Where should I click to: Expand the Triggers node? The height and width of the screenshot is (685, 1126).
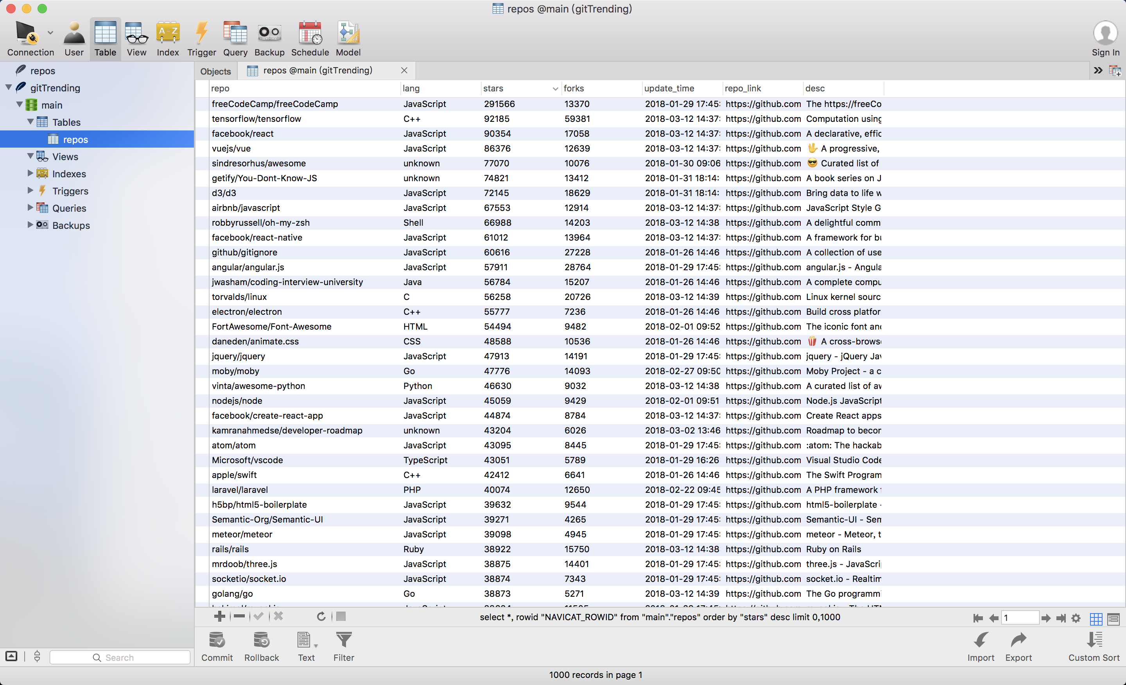click(30, 190)
